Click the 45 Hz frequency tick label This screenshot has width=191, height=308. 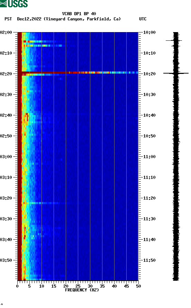click(x=126, y=286)
